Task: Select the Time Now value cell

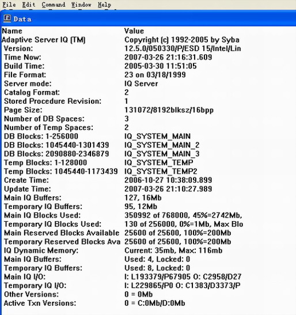Action: click(168, 57)
